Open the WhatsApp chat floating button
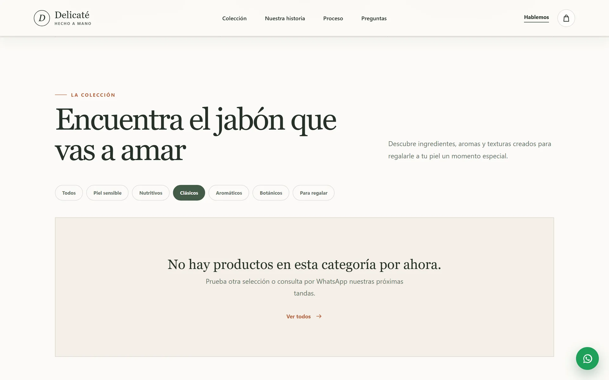Screen dimensions: 609x380 587,358
